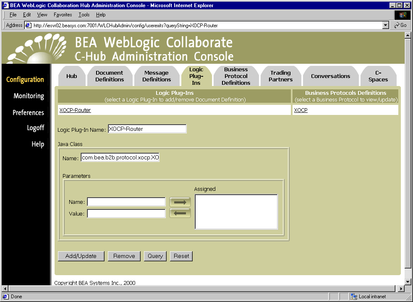Open the Favorites menu

point(63,15)
